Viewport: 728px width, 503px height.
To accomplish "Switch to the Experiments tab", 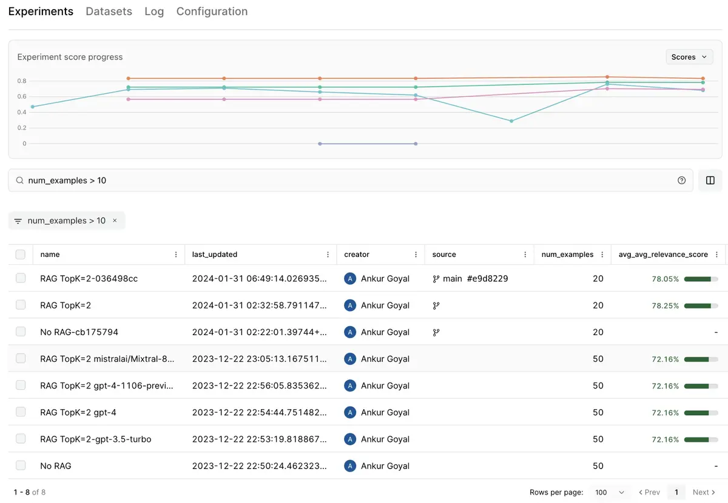I will point(41,12).
